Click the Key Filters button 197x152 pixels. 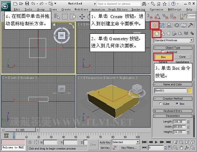[x=129, y=148]
